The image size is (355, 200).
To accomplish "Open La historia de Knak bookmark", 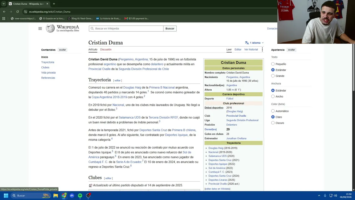I will click(x=108, y=19).
